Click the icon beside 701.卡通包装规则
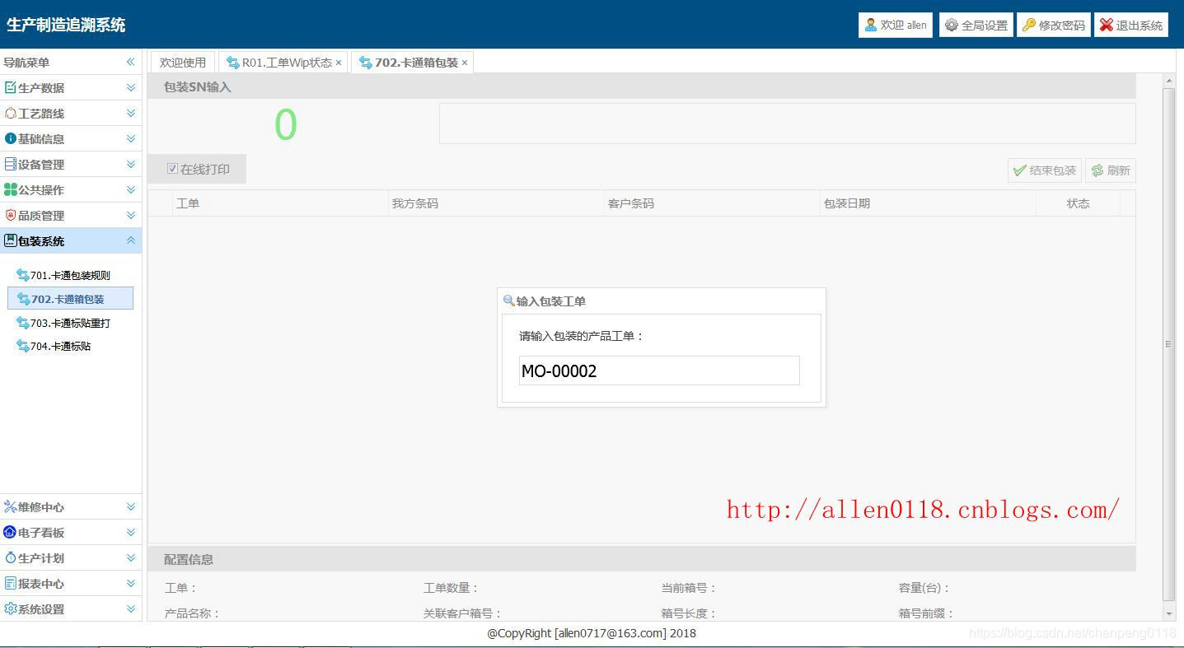Viewport: 1184px width, 648px height. click(23, 275)
